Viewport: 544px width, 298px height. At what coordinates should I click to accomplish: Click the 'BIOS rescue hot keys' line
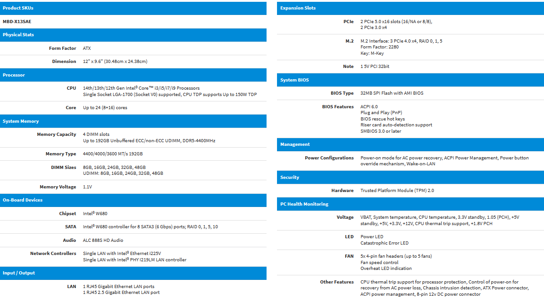tap(383, 119)
